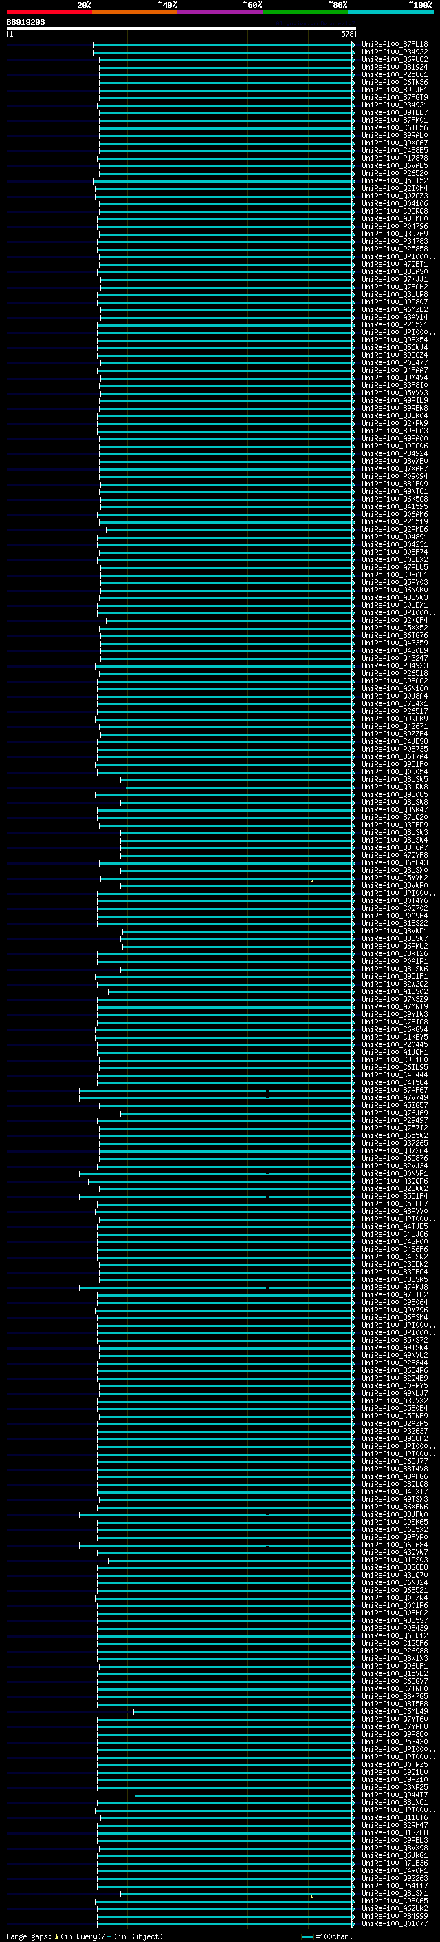Click the label UniRef100_P53430

coord(395,1742)
